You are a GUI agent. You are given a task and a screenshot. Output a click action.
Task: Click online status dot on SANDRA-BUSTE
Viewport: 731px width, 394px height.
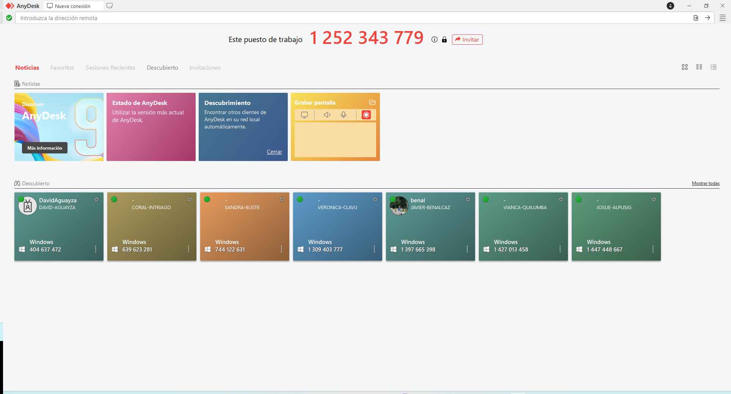click(x=207, y=199)
